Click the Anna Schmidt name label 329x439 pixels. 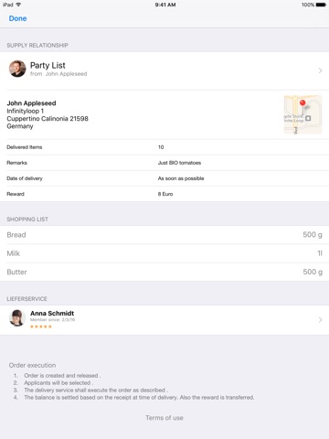click(x=52, y=313)
